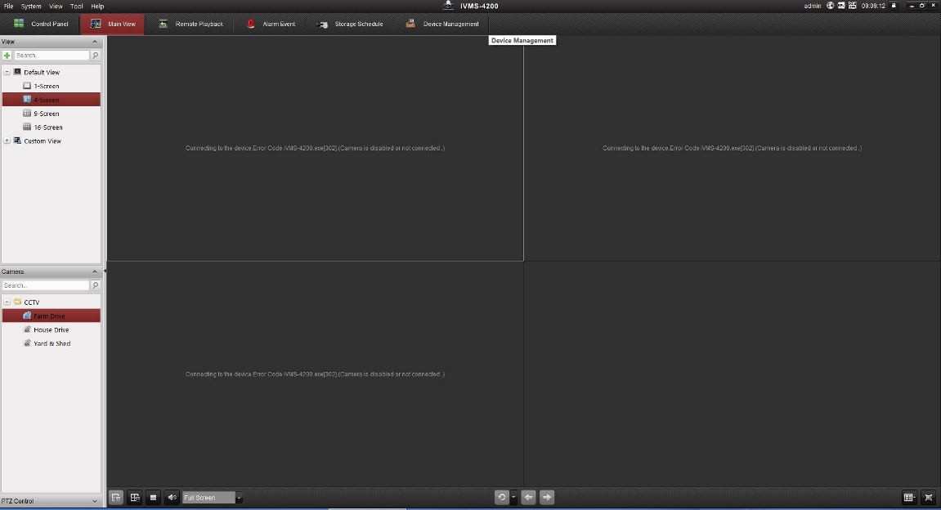
Task: Click the green plus add view icon
Action: click(7, 56)
